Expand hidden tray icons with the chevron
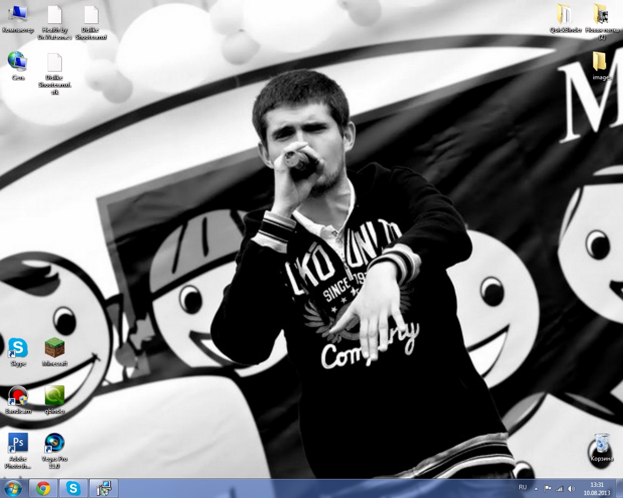Viewport: 623px width, 498px height. pyautogui.click(x=536, y=488)
